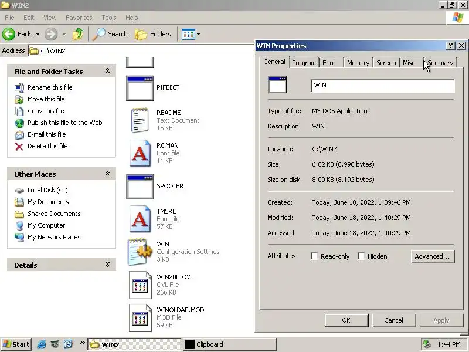Switch to Clipboard taskbar button

[229, 344]
